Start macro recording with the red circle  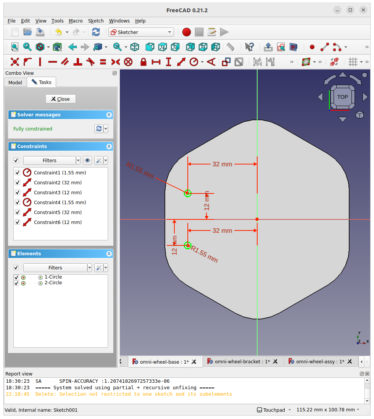tap(187, 32)
